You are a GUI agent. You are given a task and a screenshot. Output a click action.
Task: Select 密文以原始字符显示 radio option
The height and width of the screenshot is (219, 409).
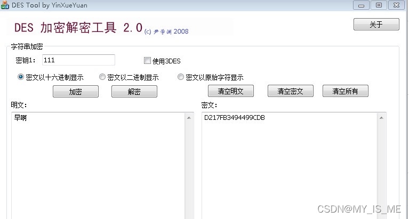point(180,77)
